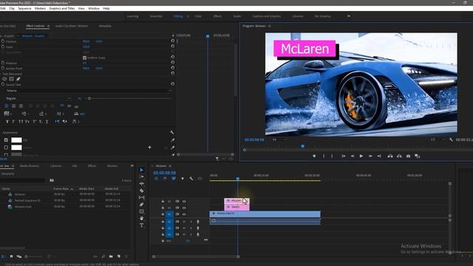
Task: Select the Type tool
Action: (141, 225)
